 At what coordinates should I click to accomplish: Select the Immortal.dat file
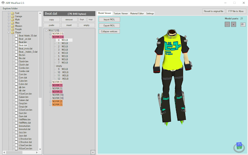pos(24,129)
